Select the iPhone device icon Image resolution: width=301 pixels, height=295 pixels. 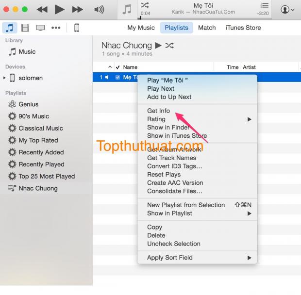[x=77, y=28]
